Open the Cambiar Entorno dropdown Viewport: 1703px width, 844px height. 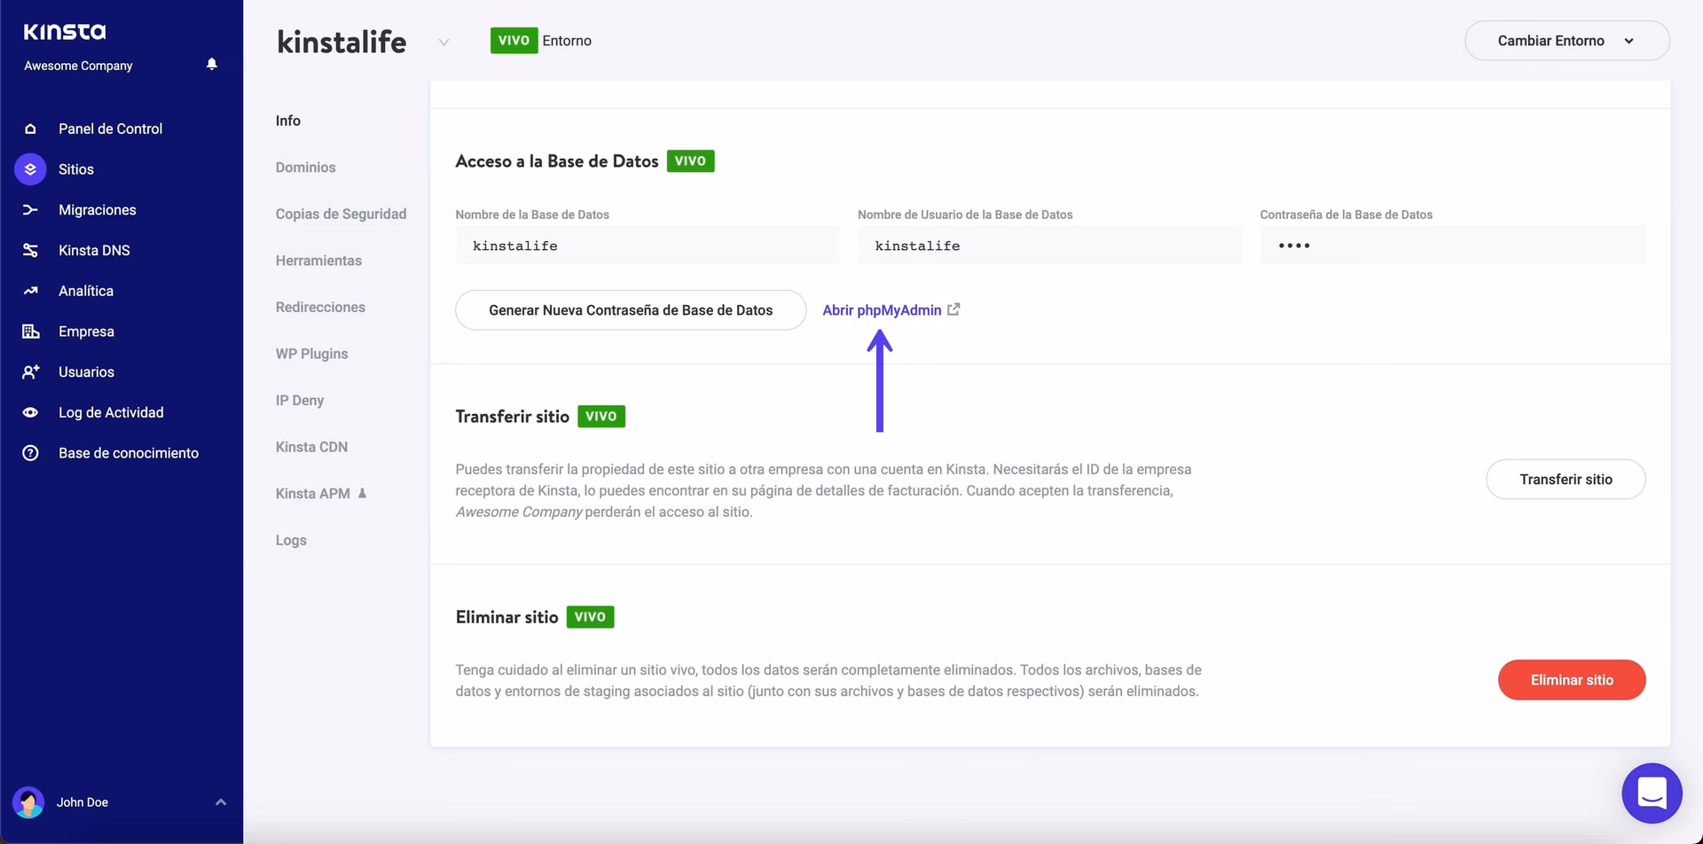pos(1566,41)
